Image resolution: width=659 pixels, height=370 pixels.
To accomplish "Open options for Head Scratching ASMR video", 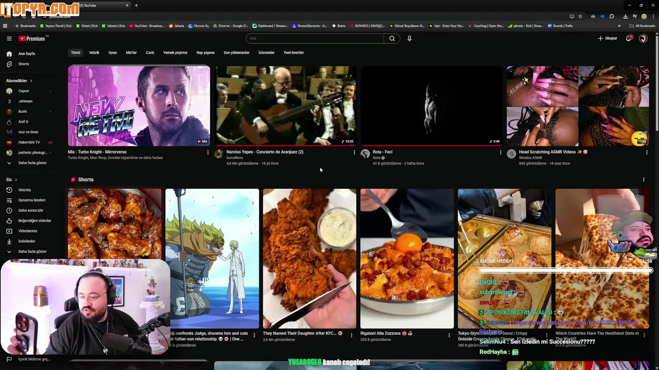I will tap(647, 152).
